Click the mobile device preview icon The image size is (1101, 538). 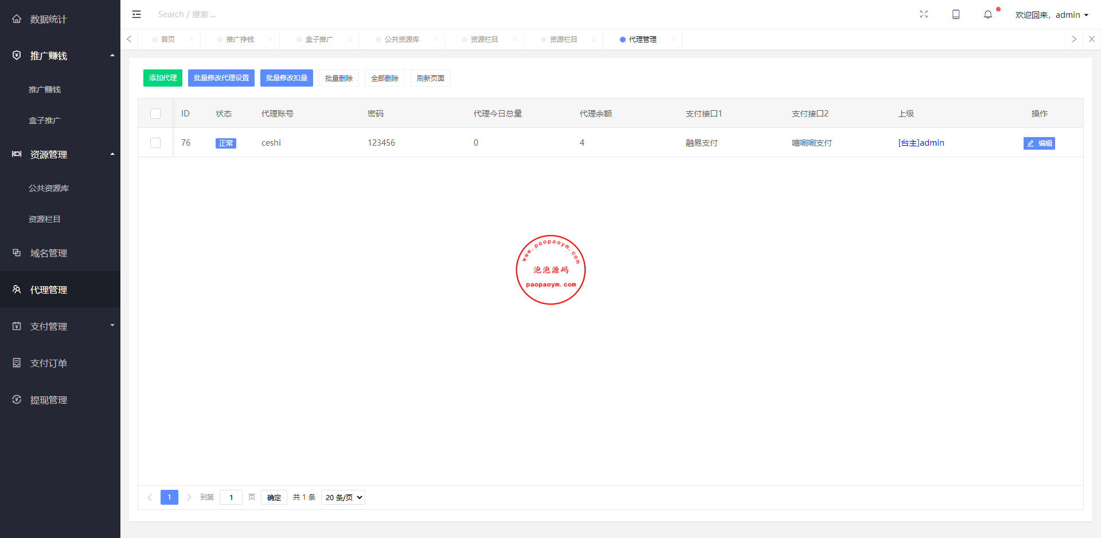tap(956, 14)
